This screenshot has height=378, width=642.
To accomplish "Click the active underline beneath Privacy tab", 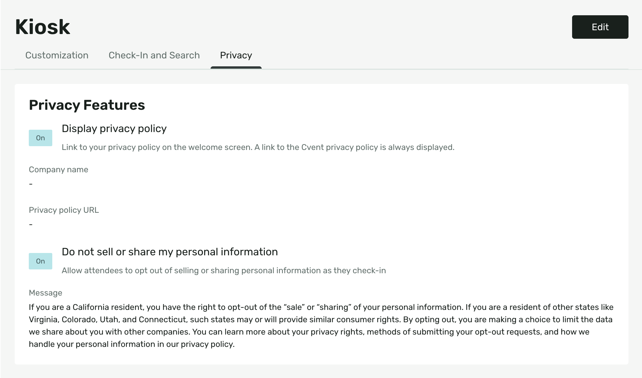I will pos(236,68).
